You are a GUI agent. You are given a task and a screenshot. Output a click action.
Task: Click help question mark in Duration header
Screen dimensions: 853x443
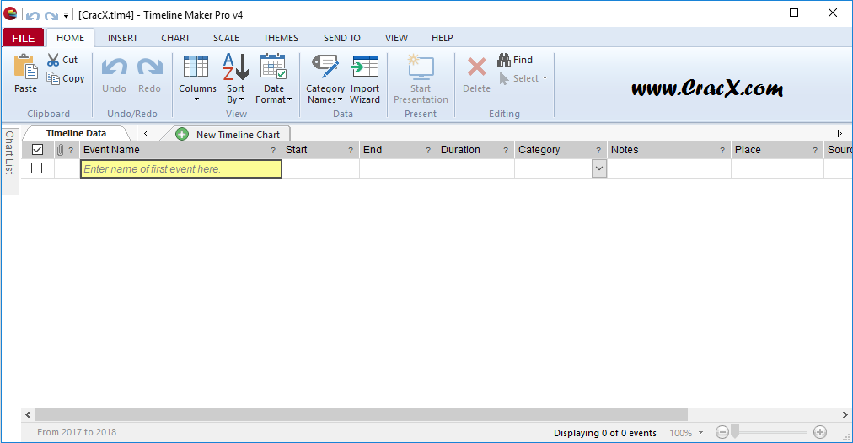click(x=506, y=151)
